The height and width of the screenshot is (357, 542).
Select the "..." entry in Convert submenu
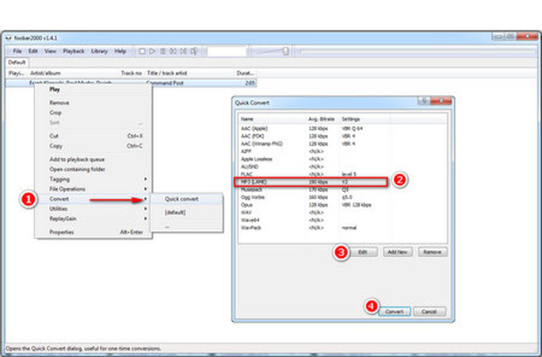[187, 226]
